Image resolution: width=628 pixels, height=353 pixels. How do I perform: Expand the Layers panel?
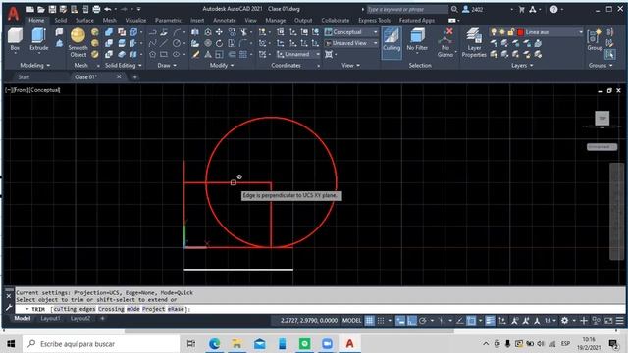(522, 65)
